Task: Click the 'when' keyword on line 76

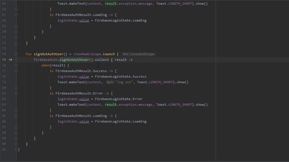Action: [x=46, y=65]
